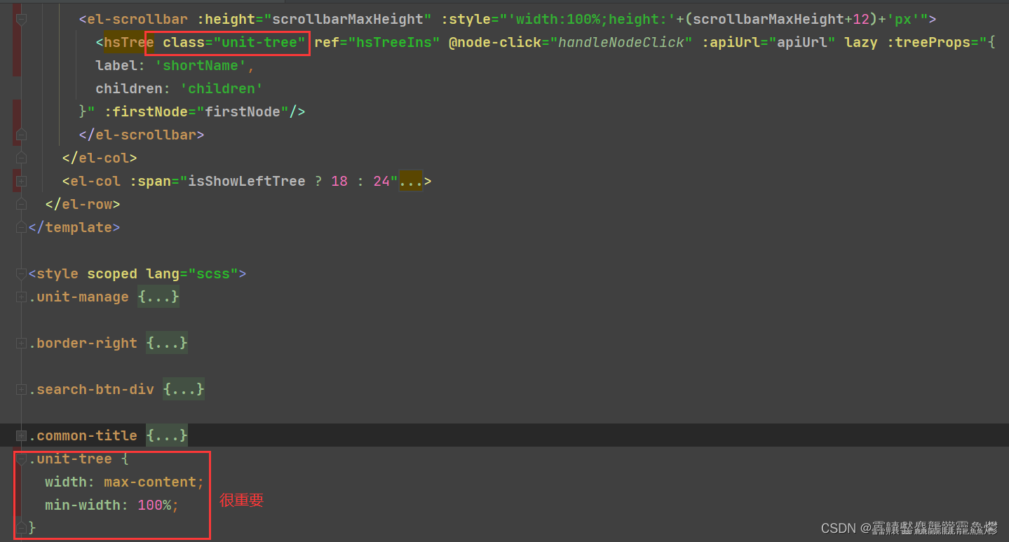Click the closing </template> tag
Screen dimensions: 1009x542
pos(74,227)
